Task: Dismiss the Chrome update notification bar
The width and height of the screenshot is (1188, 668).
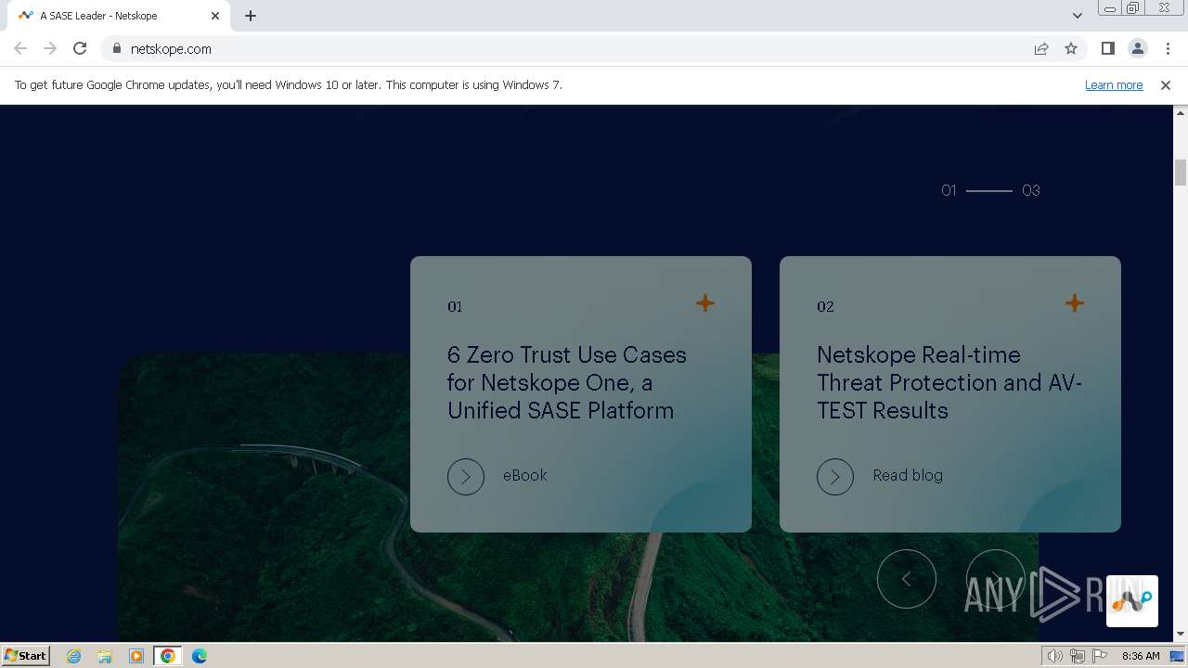Action: 1166,84
